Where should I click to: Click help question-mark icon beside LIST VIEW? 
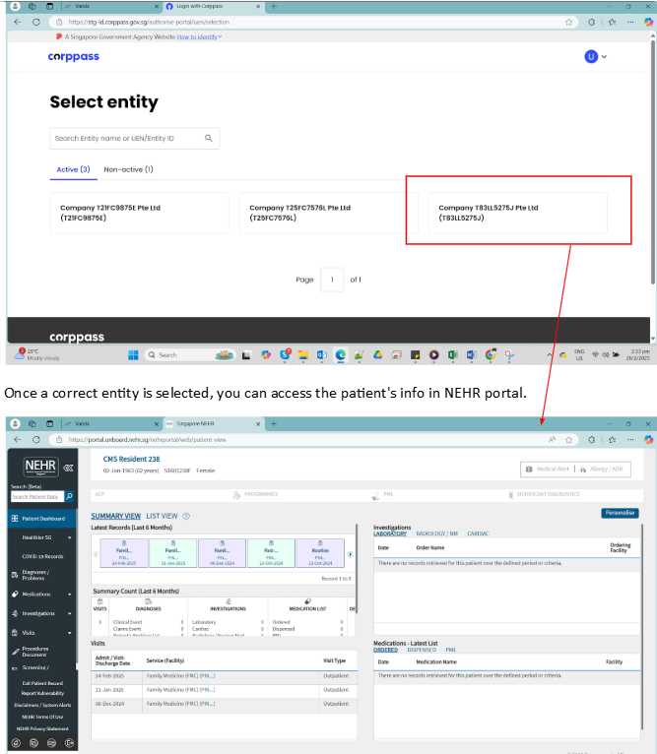point(186,516)
